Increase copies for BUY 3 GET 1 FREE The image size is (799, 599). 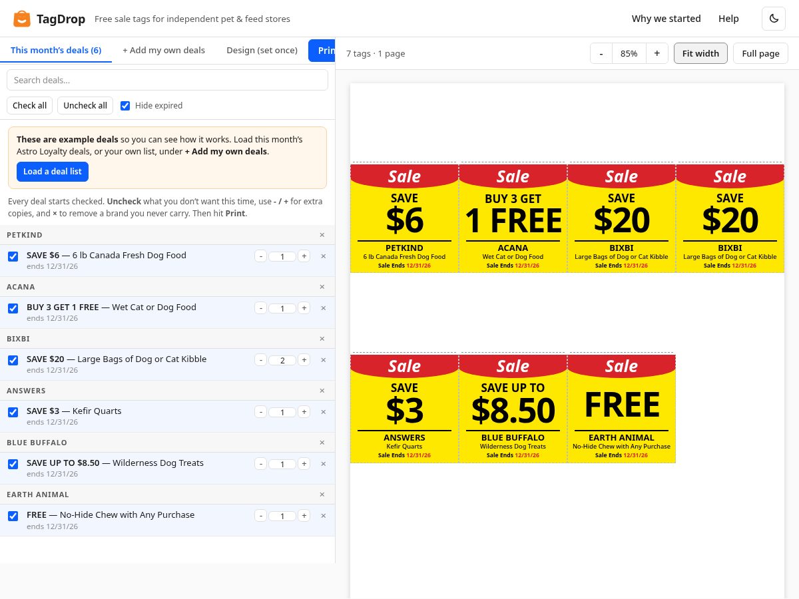tap(304, 308)
